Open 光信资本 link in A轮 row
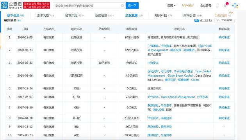Screen dimensions: 246x140 click(166, 135)
